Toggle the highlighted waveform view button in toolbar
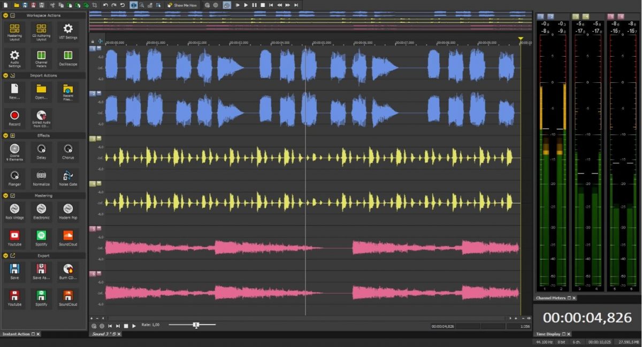Screen dimensions: 642x347 click(134, 5)
